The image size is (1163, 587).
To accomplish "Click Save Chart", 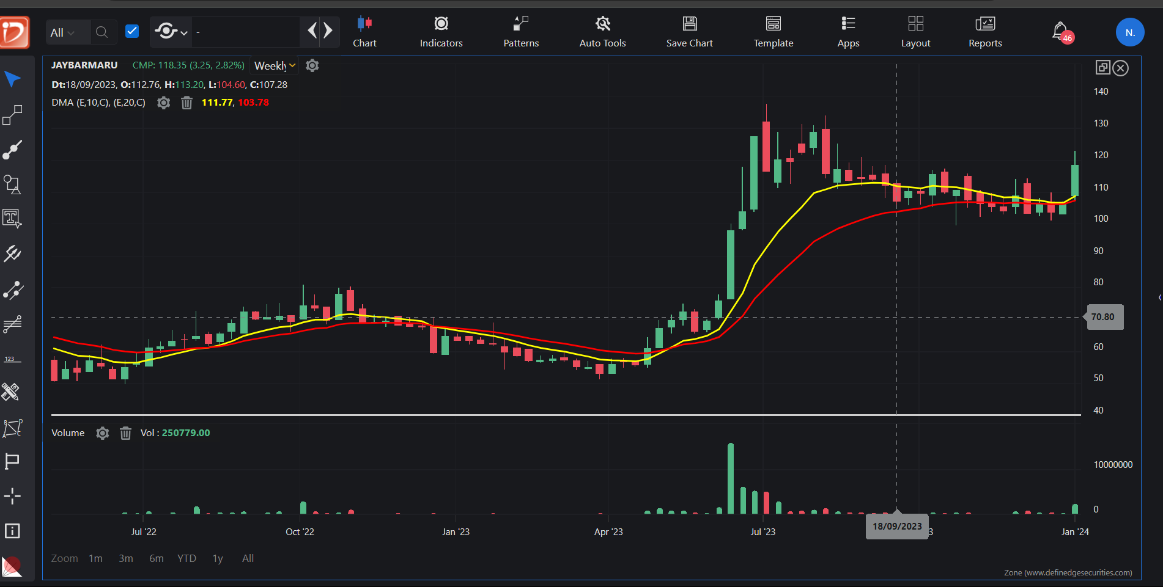I will [x=689, y=32].
